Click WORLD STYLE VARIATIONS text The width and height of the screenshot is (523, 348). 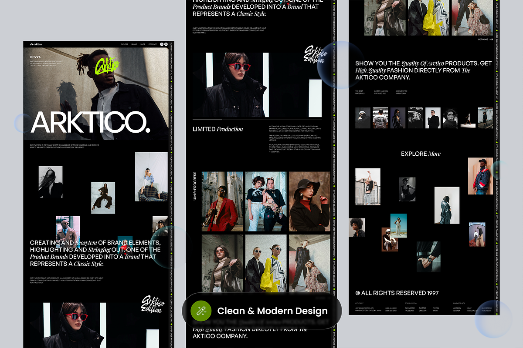click(402, 92)
